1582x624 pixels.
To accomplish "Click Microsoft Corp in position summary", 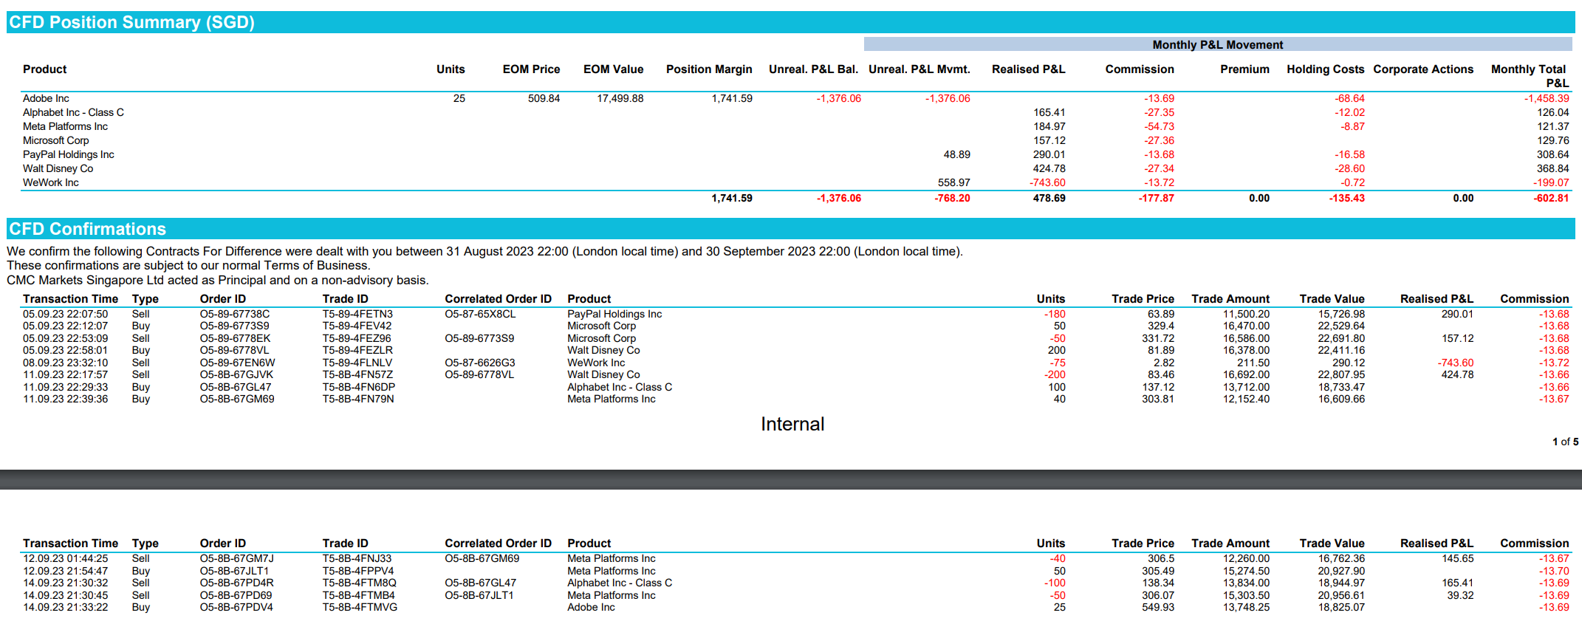I will point(55,140).
